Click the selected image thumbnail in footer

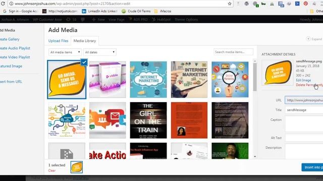point(77,167)
